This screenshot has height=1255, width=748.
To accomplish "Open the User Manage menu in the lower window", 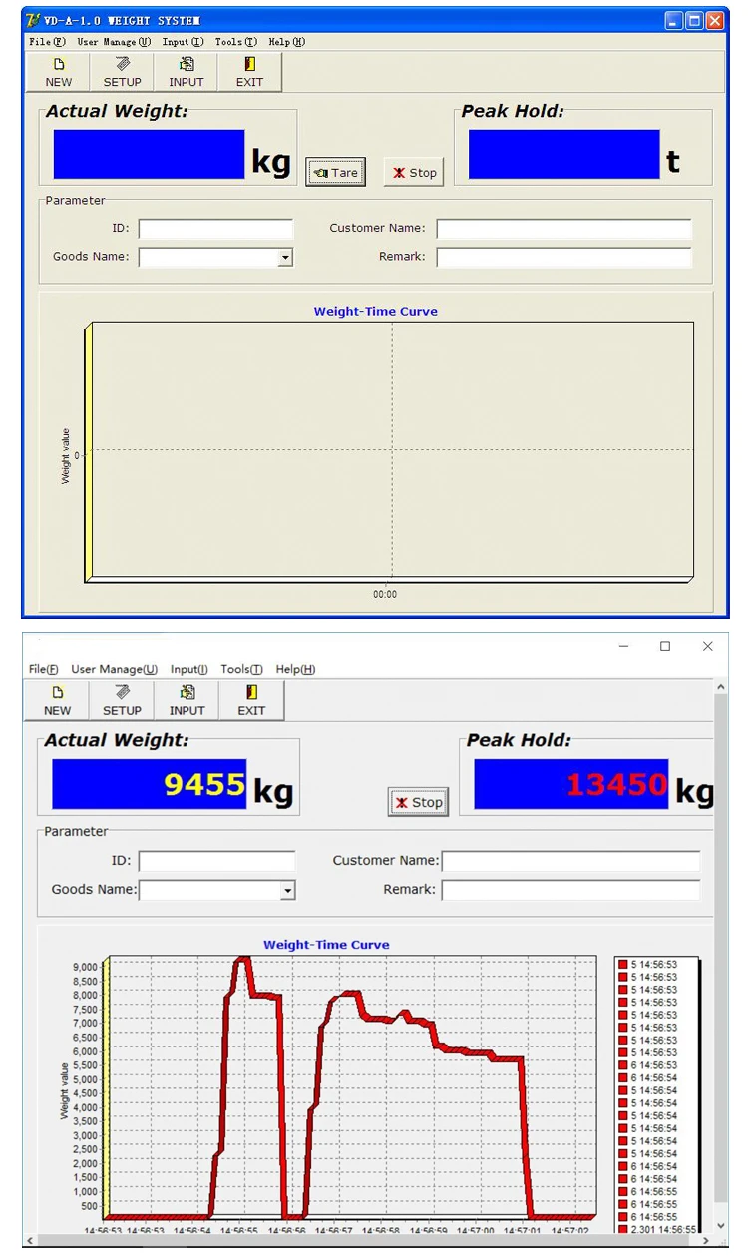I will (x=114, y=669).
